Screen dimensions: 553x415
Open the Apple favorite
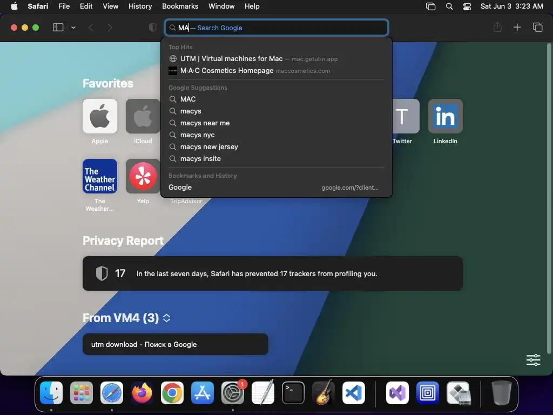click(x=100, y=116)
